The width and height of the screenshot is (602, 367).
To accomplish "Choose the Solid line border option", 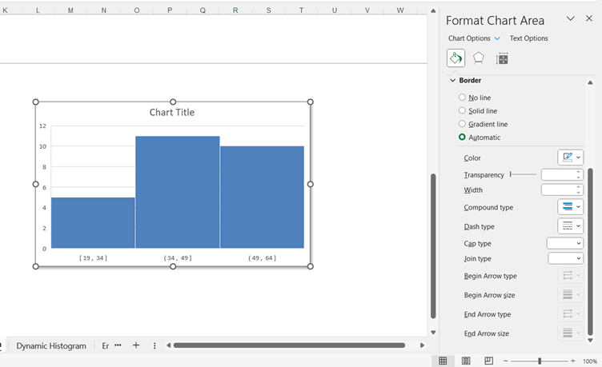I will pyautogui.click(x=462, y=111).
